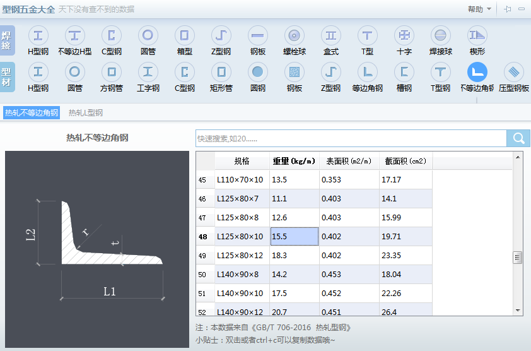Open the 螺栓球 icon

(295, 35)
